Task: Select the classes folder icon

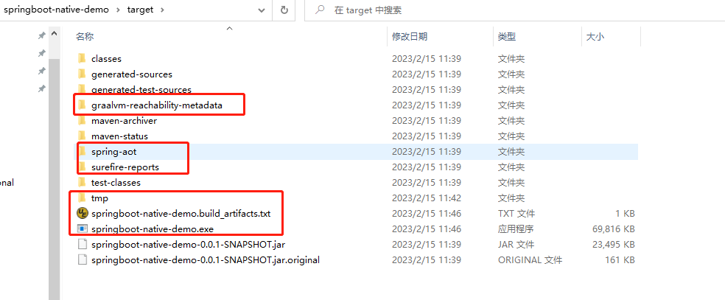Action: pos(83,58)
